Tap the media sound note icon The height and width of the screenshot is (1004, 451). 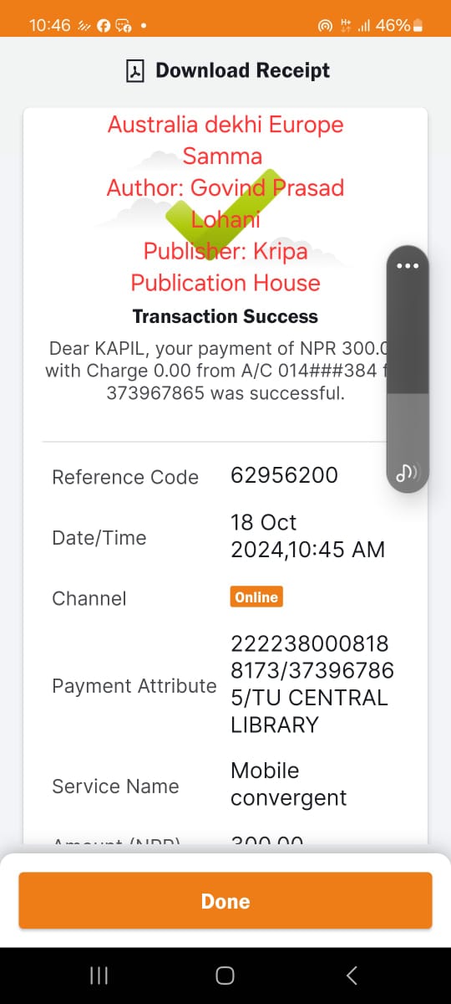pyautogui.click(x=408, y=474)
